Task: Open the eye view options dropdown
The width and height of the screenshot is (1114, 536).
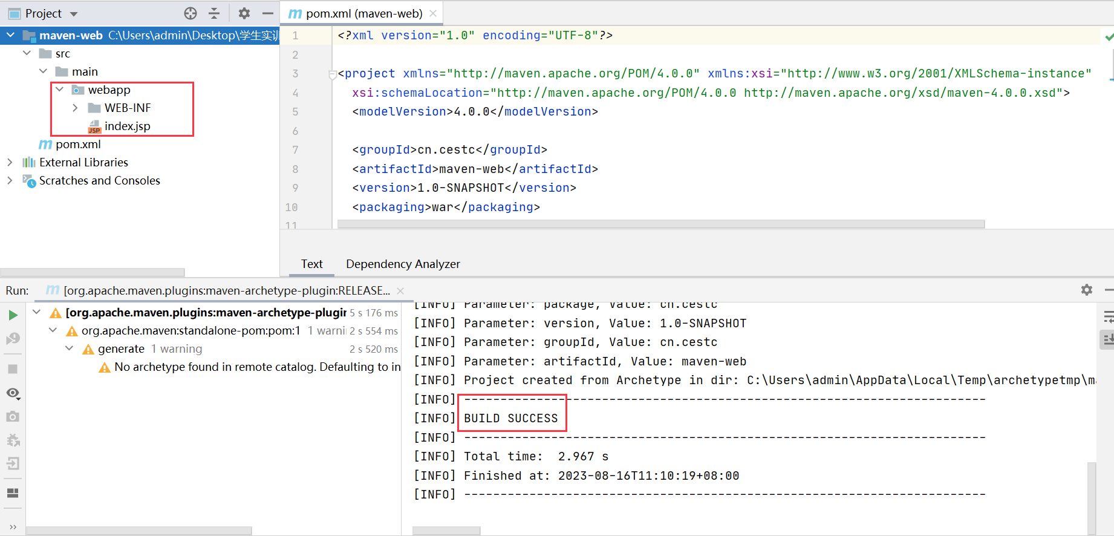Action: (x=13, y=393)
